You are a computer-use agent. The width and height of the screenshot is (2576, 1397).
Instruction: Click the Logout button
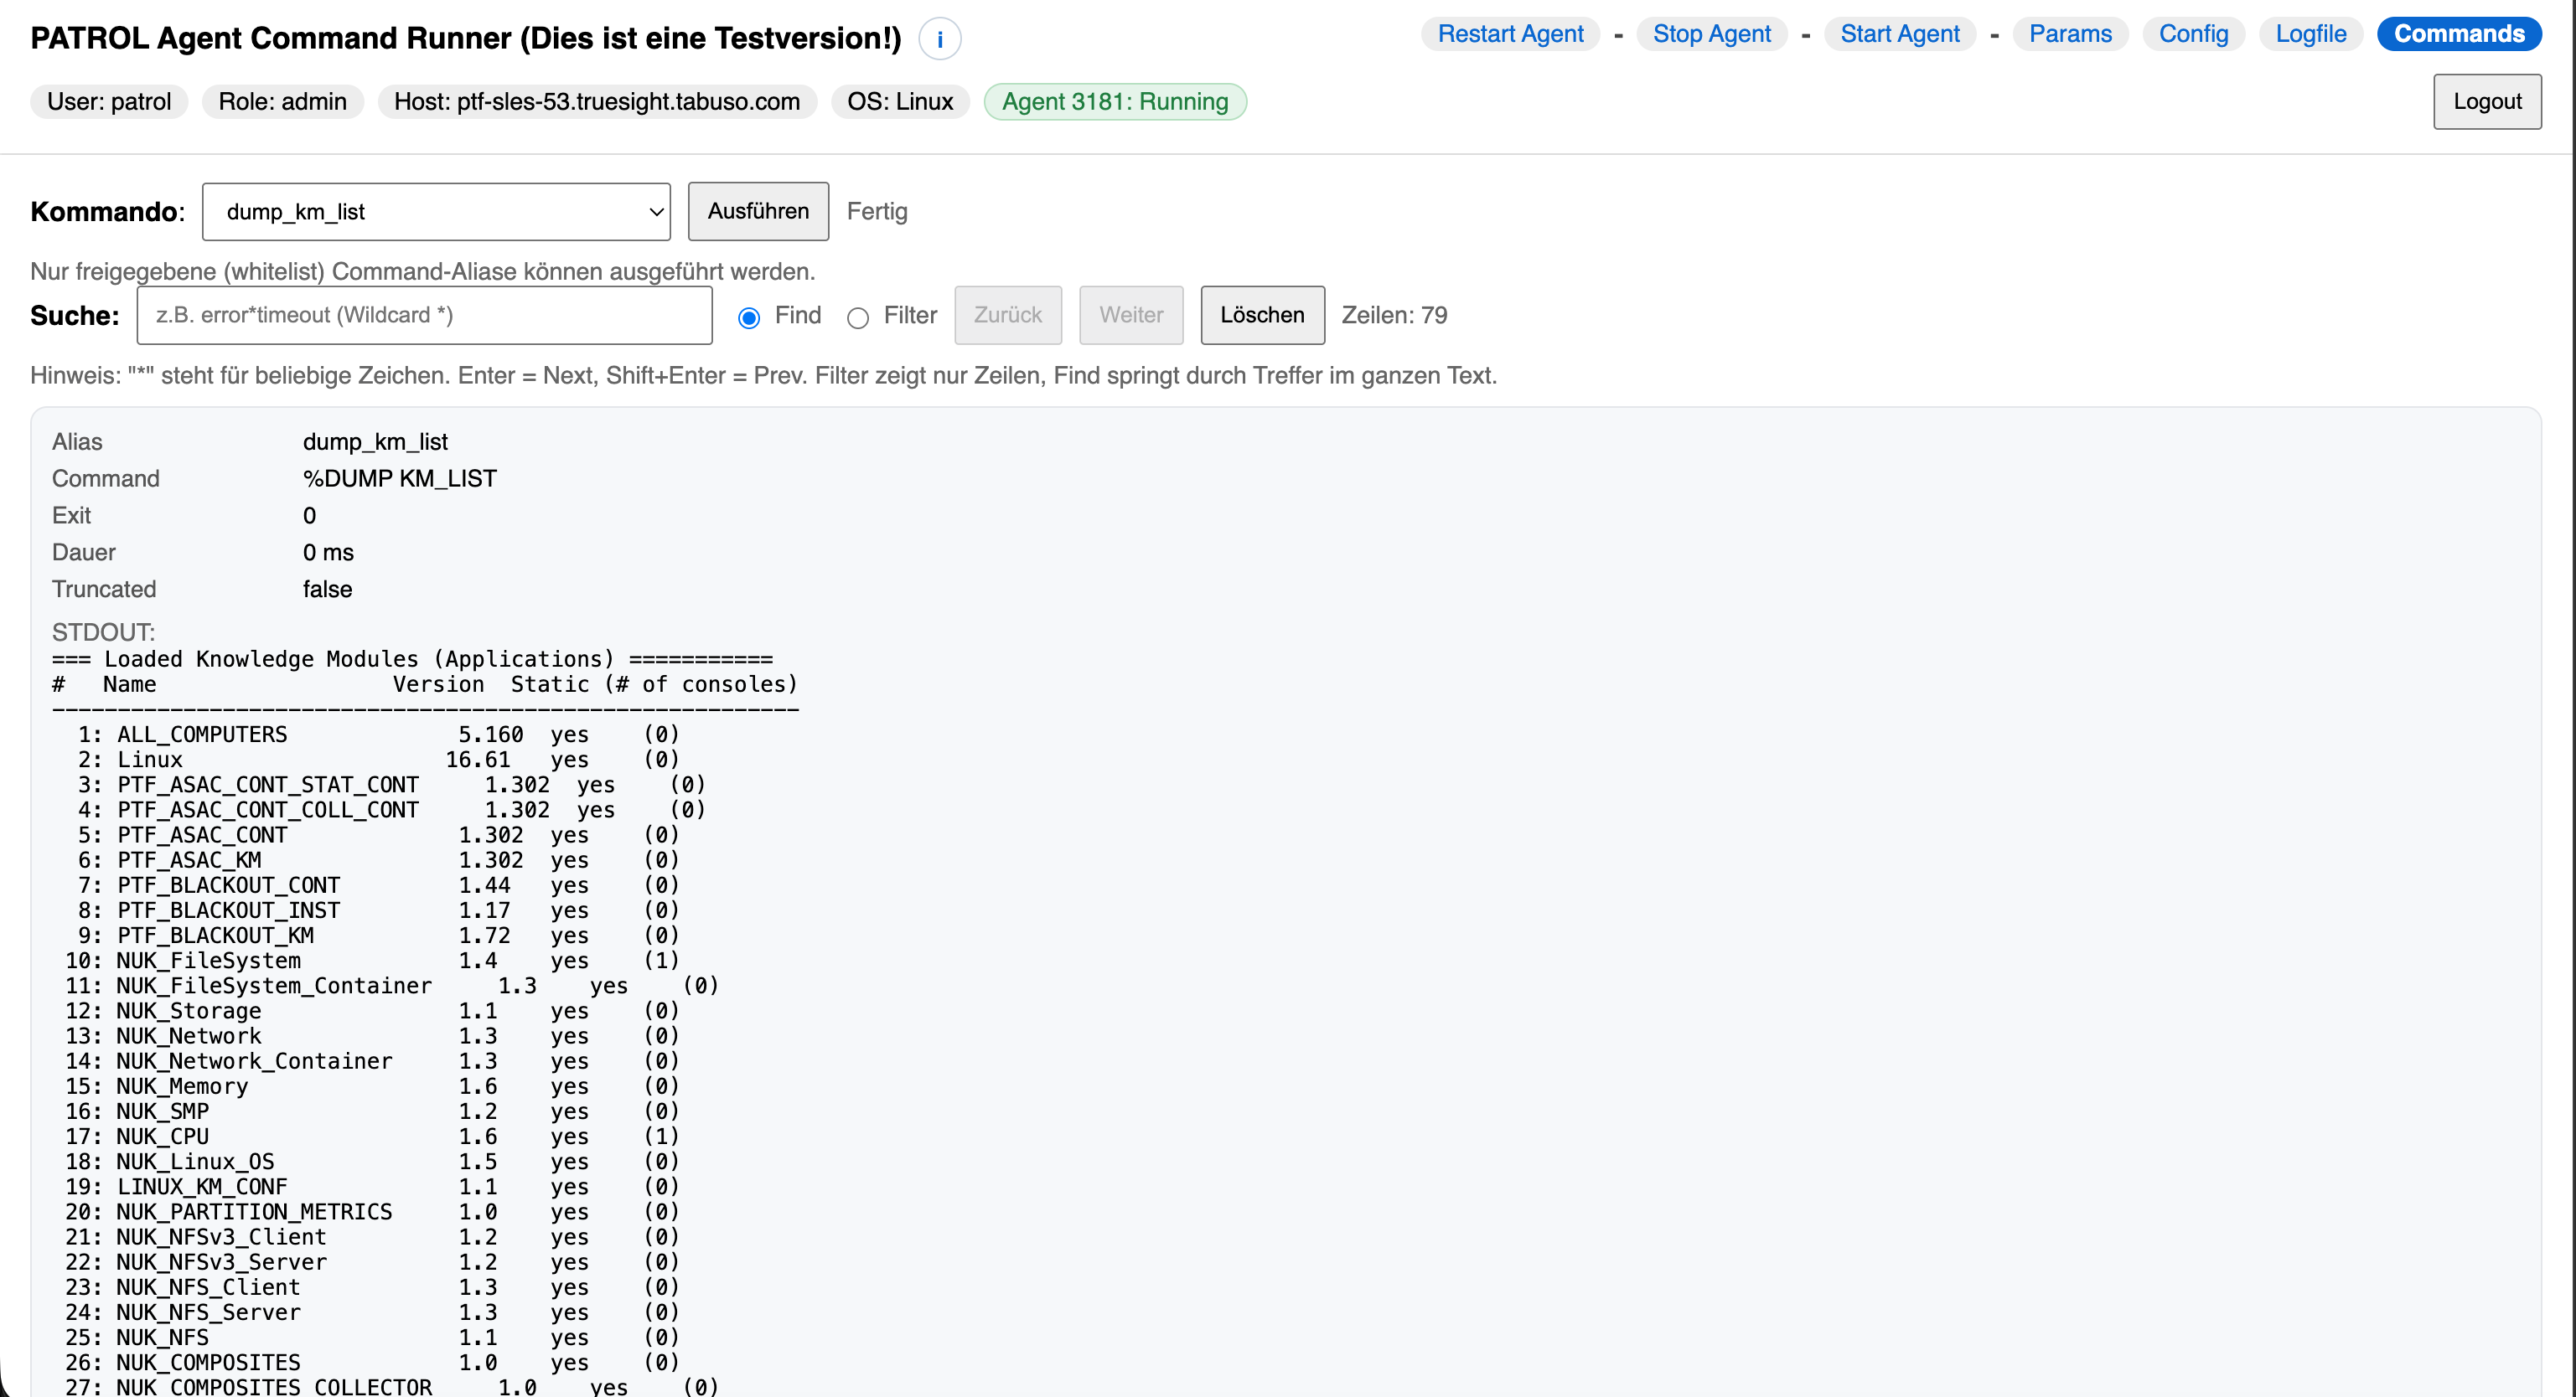pos(2486,101)
